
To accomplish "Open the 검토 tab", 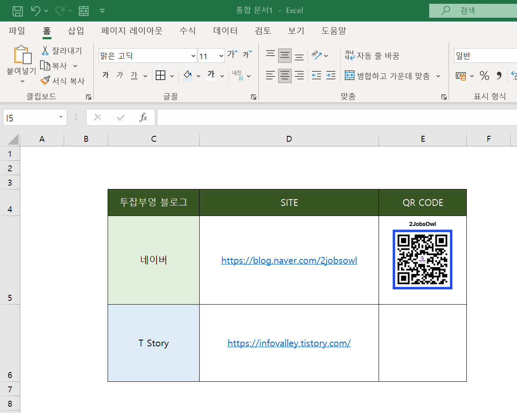I will point(263,30).
